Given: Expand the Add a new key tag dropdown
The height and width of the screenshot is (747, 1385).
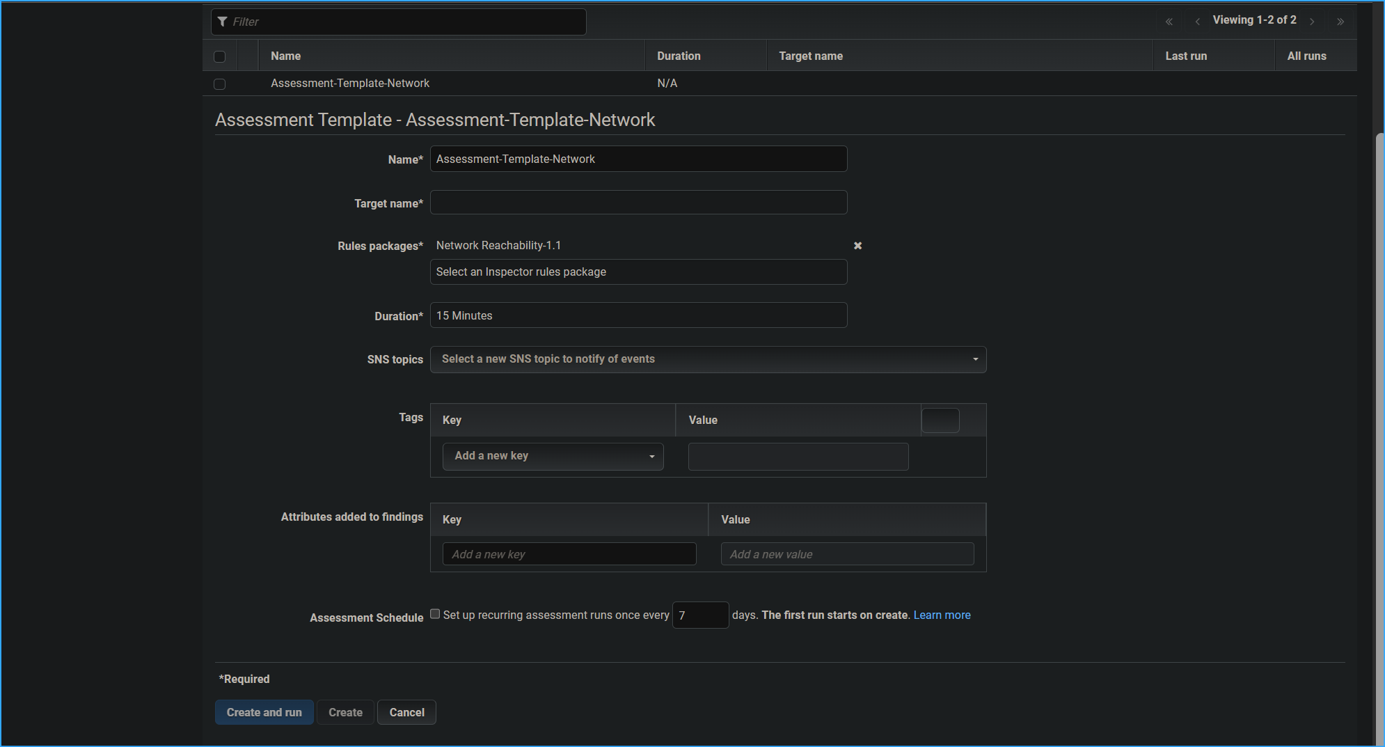Looking at the screenshot, I should (553, 456).
